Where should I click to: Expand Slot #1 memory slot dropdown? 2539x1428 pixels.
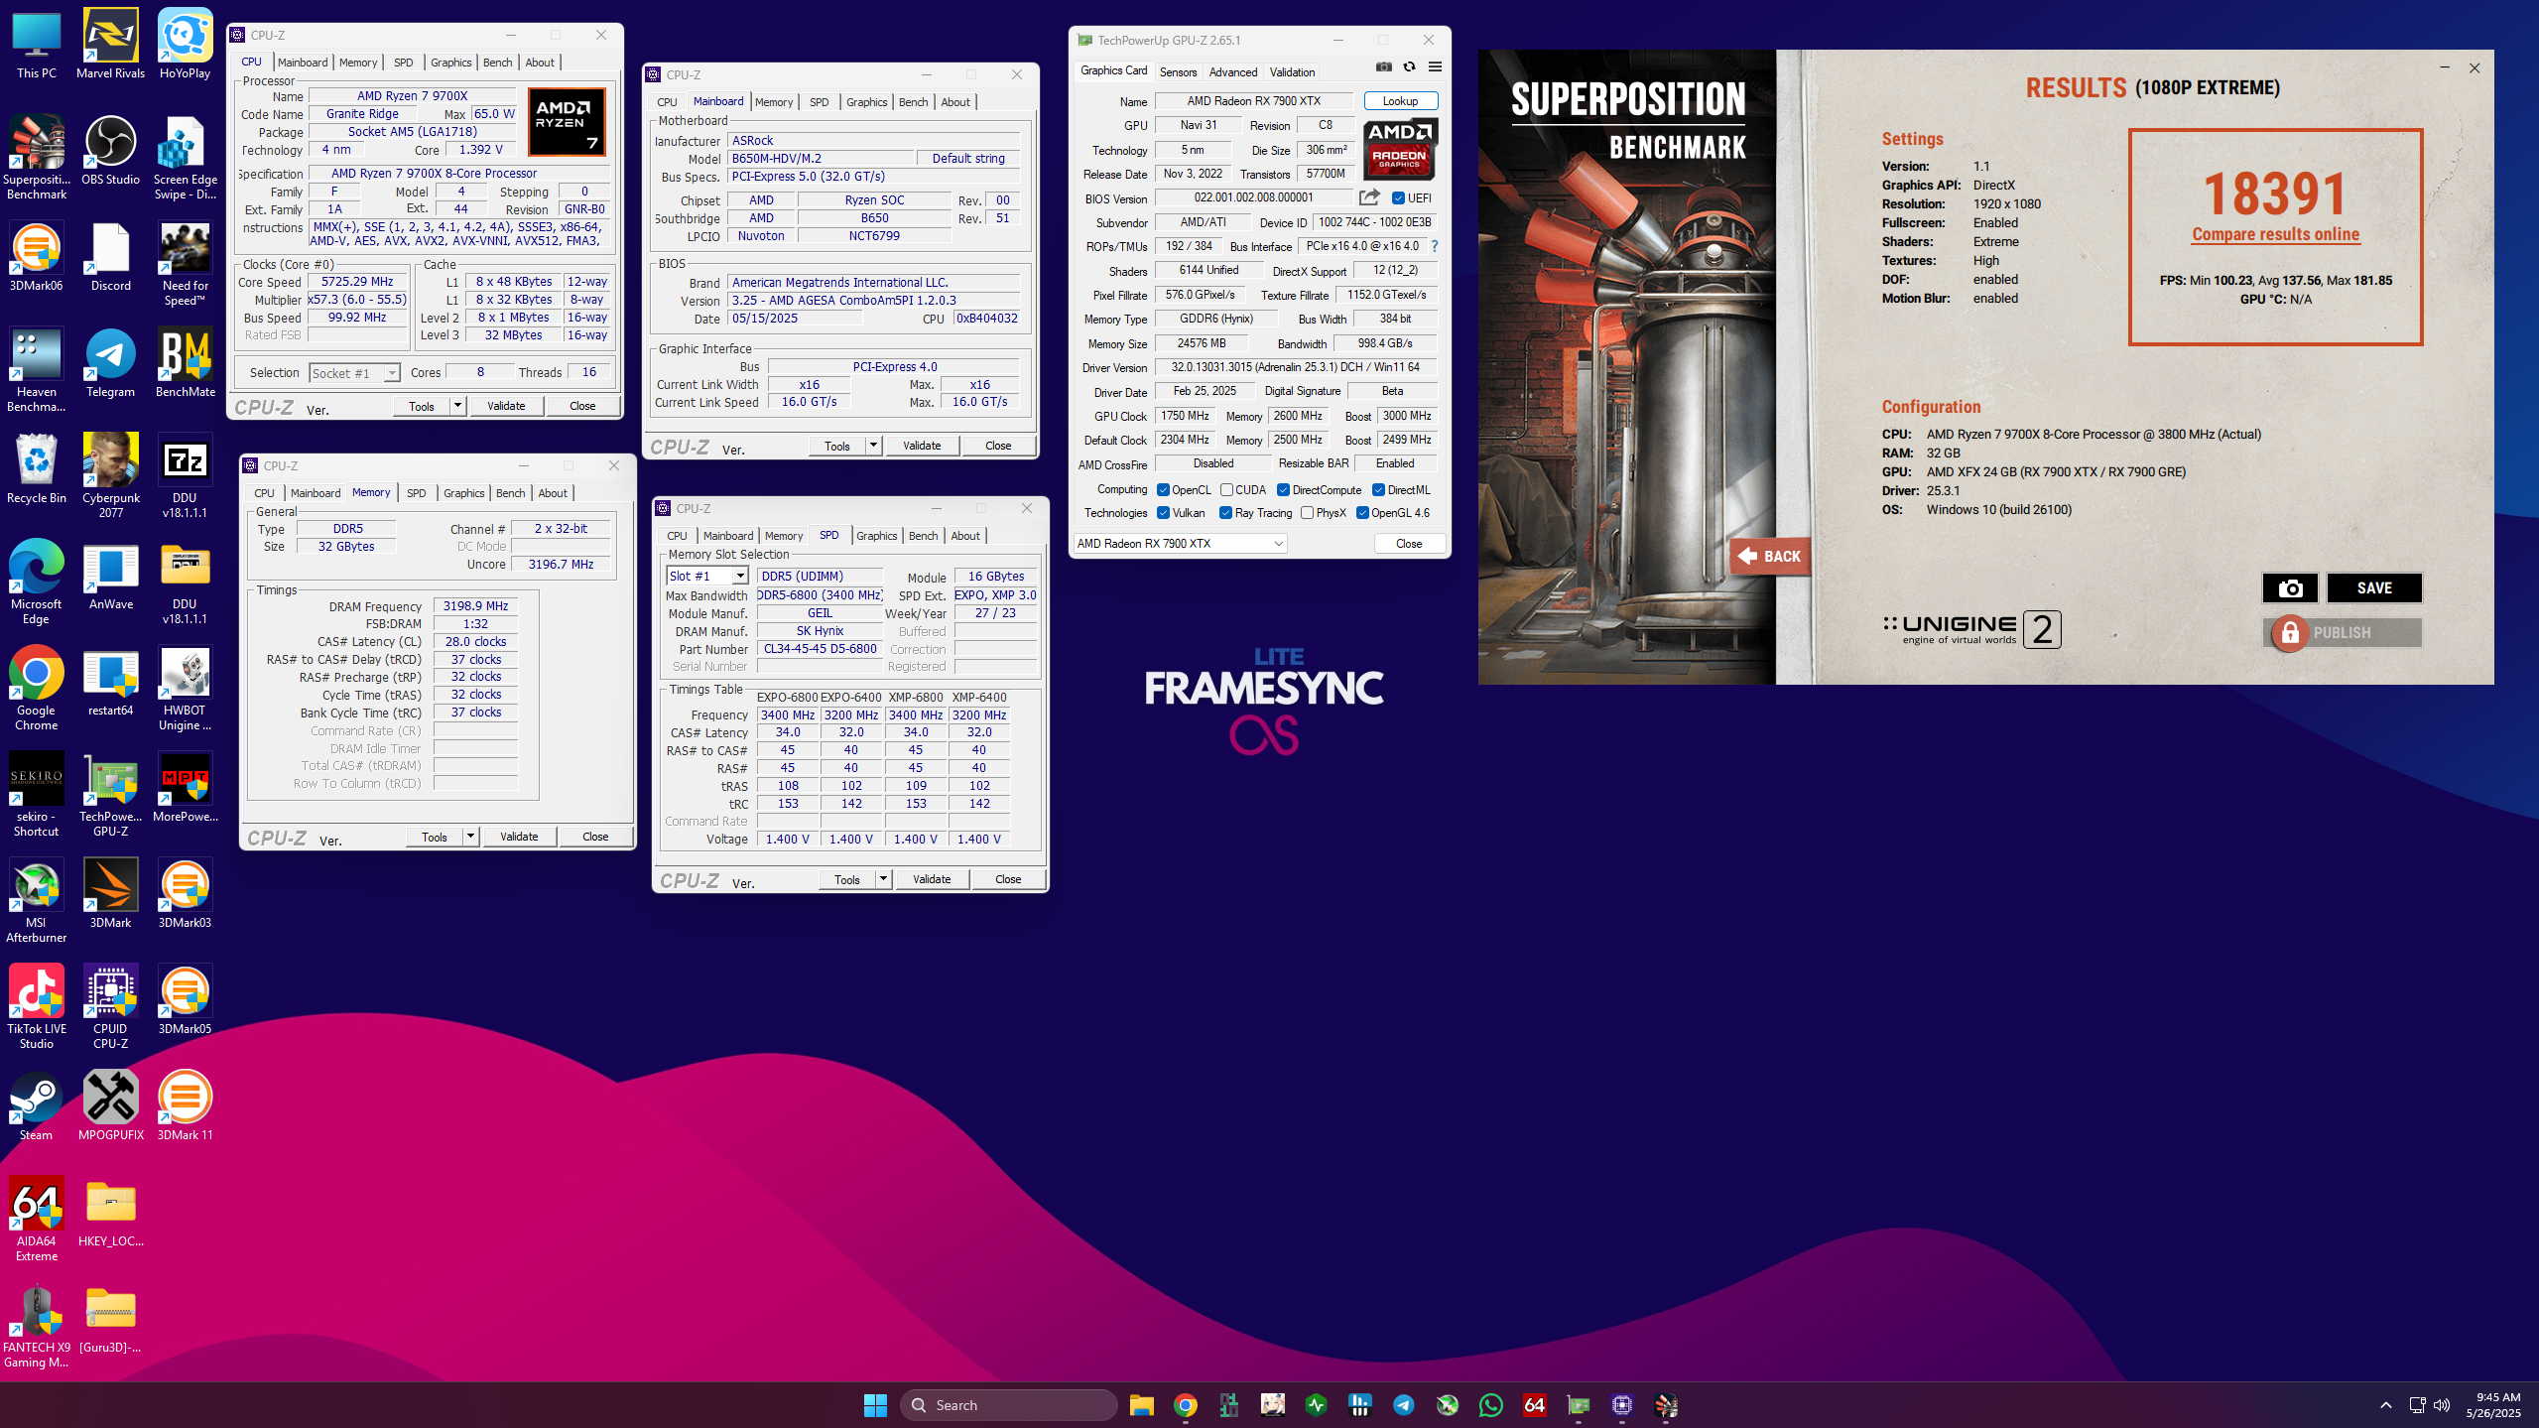point(739,577)
